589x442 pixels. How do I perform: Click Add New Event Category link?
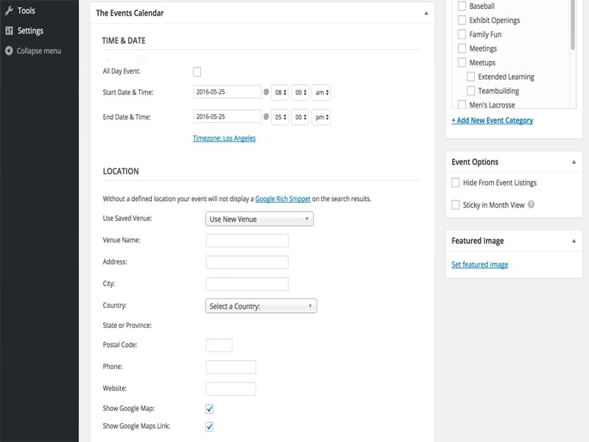click(492, 120)
